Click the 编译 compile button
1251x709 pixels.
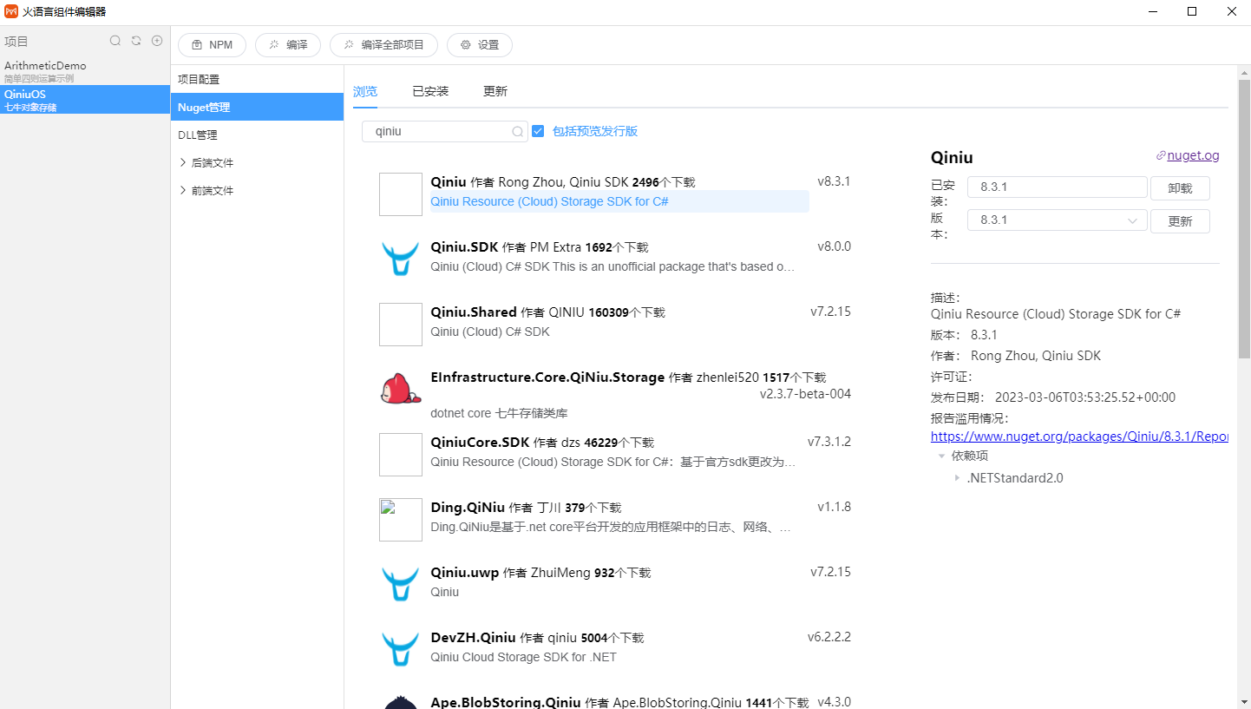point(288,45)
